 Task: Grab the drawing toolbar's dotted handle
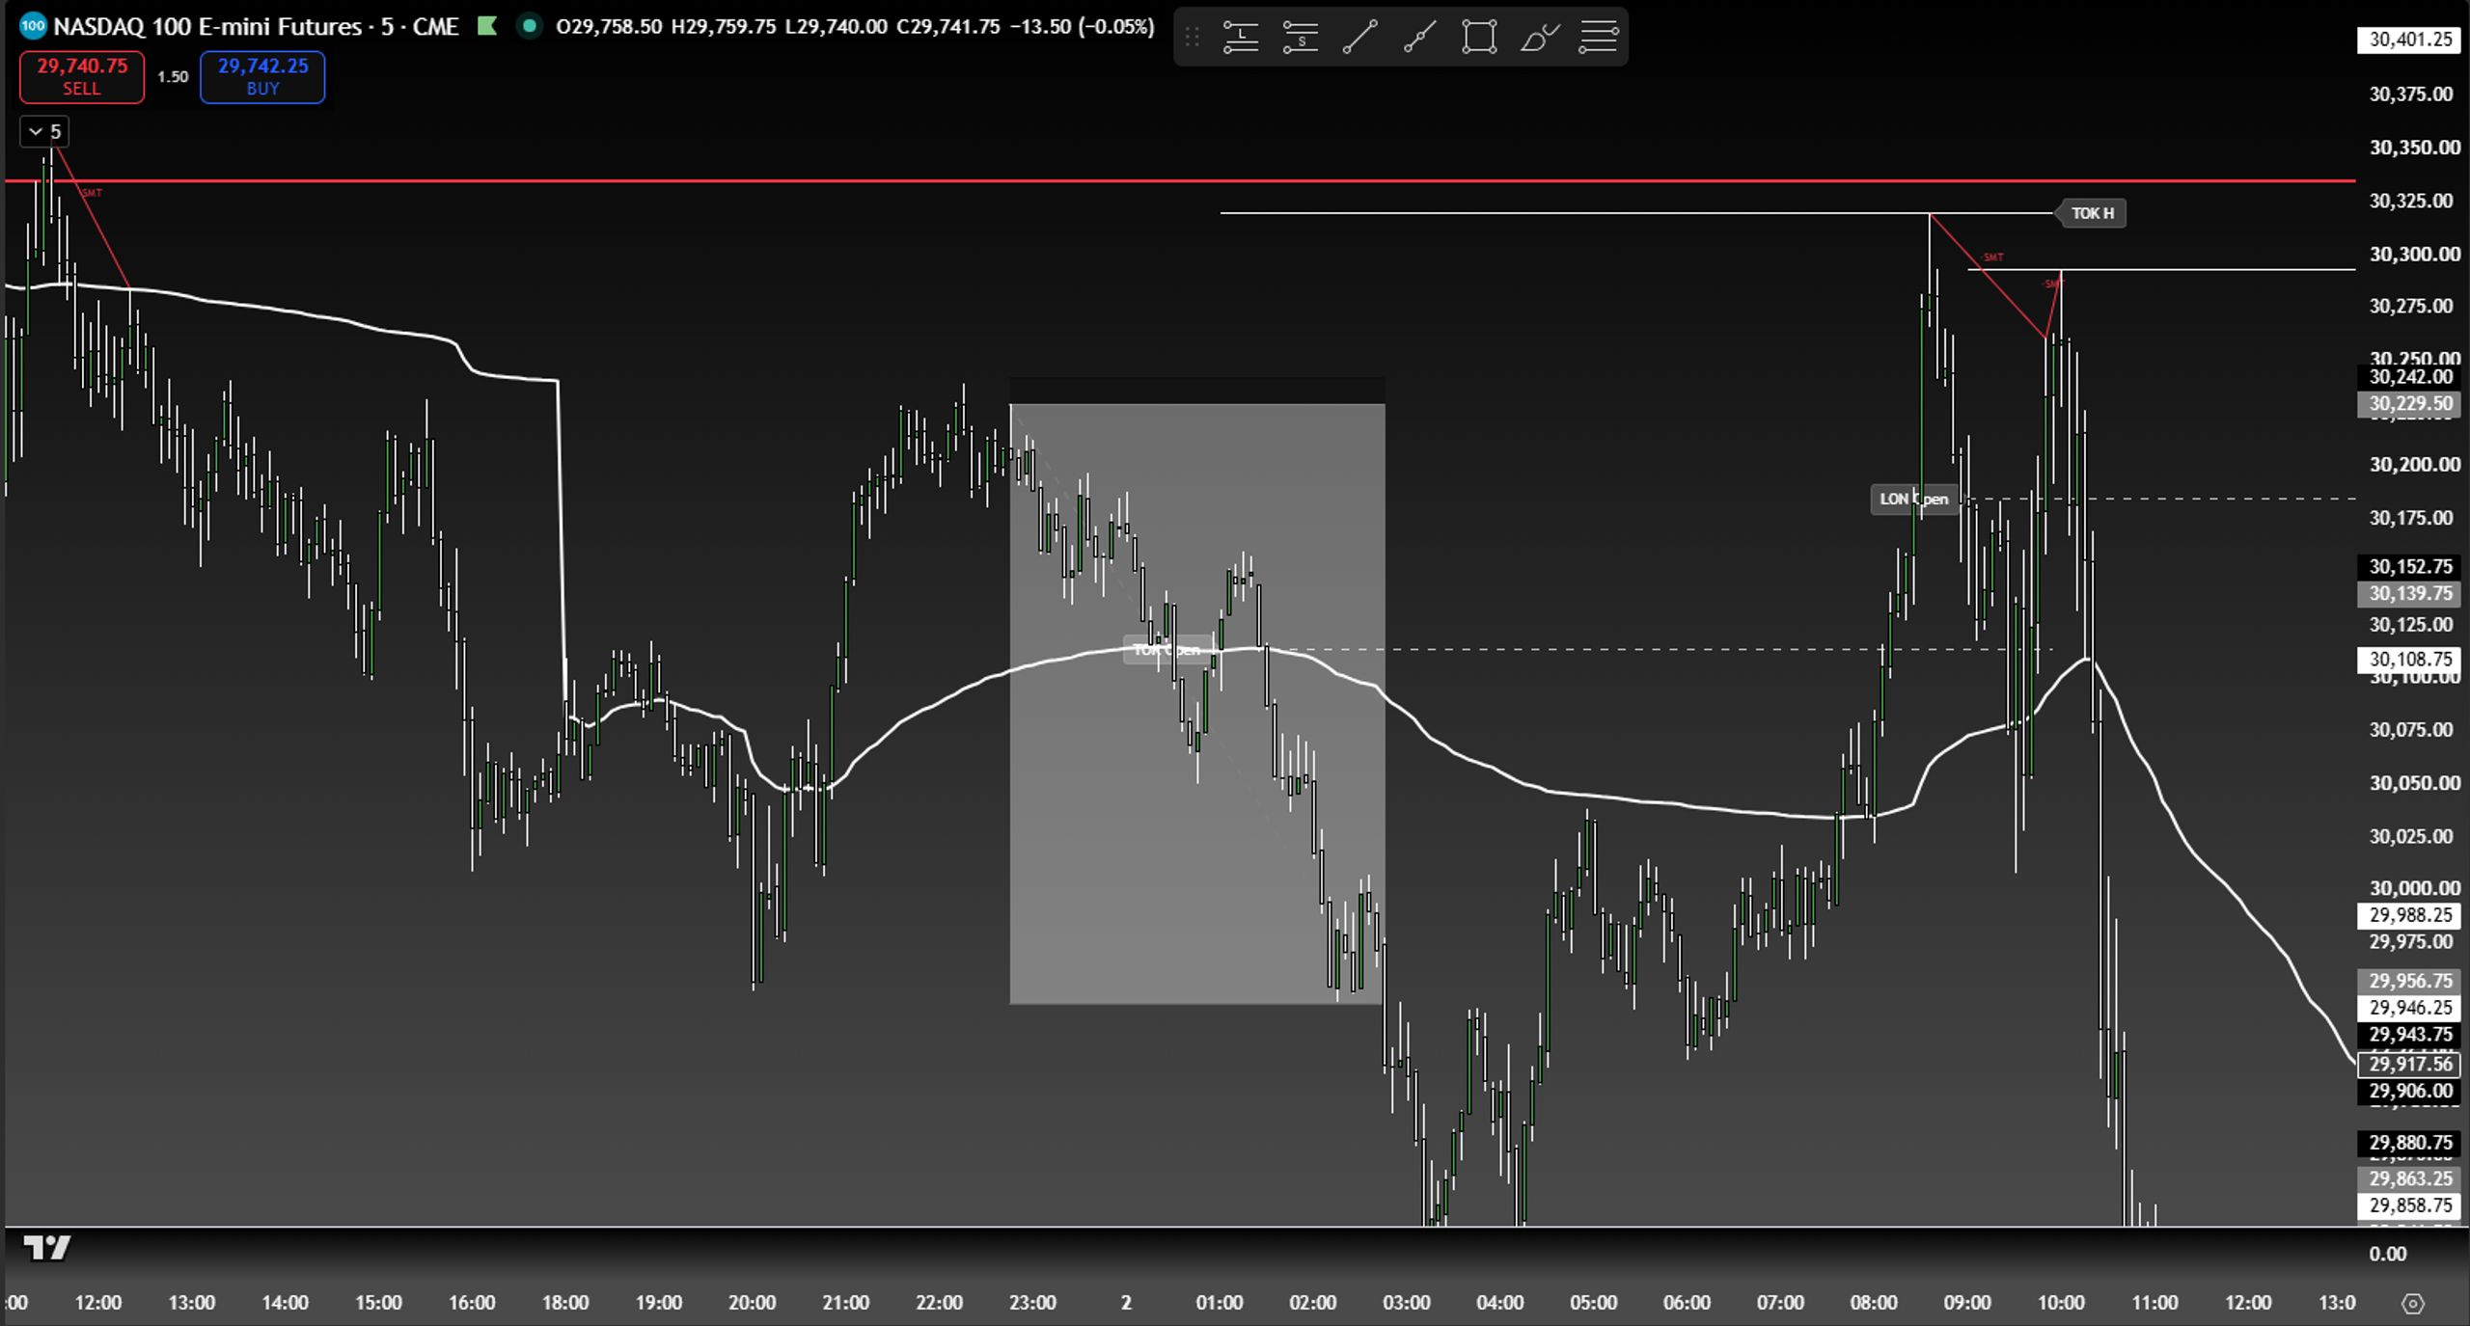click(1192, 38)
